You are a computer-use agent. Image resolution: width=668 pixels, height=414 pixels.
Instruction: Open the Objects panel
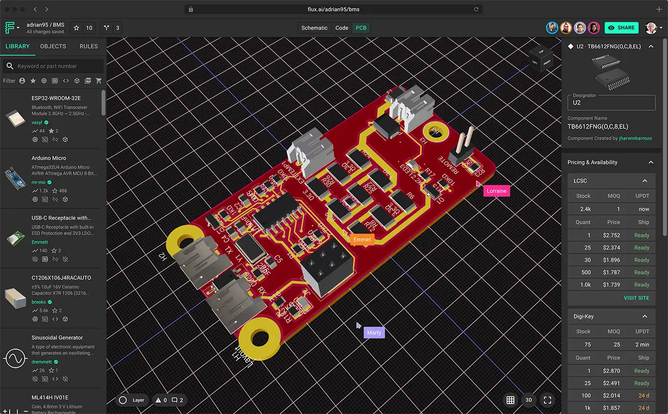pos(52,46)
